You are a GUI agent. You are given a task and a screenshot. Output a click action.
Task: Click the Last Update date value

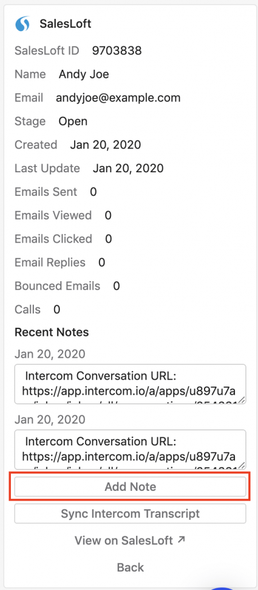128,168
